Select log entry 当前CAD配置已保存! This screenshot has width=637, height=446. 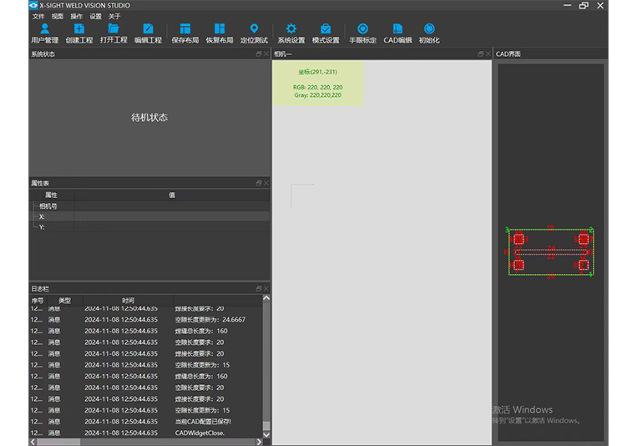point(146,422)
